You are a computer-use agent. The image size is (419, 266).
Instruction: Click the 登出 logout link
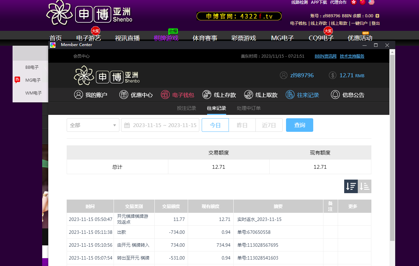click(375, 23)
